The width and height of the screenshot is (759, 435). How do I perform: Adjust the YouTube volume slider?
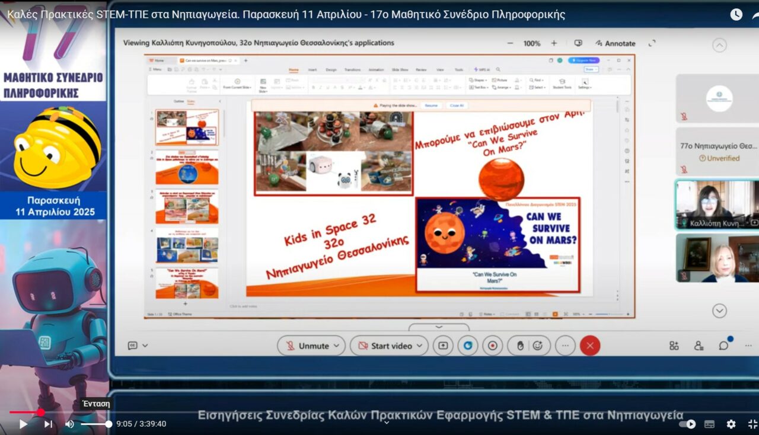coord(96,424)
